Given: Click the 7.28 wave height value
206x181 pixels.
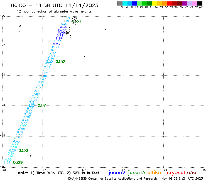Looking at the screenshot, I should pos(26,117).
